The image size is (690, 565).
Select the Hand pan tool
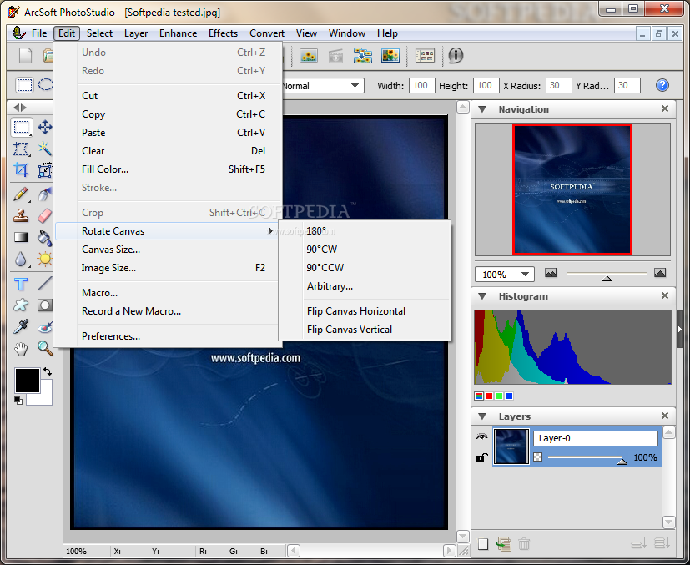[x=21, y=349]
